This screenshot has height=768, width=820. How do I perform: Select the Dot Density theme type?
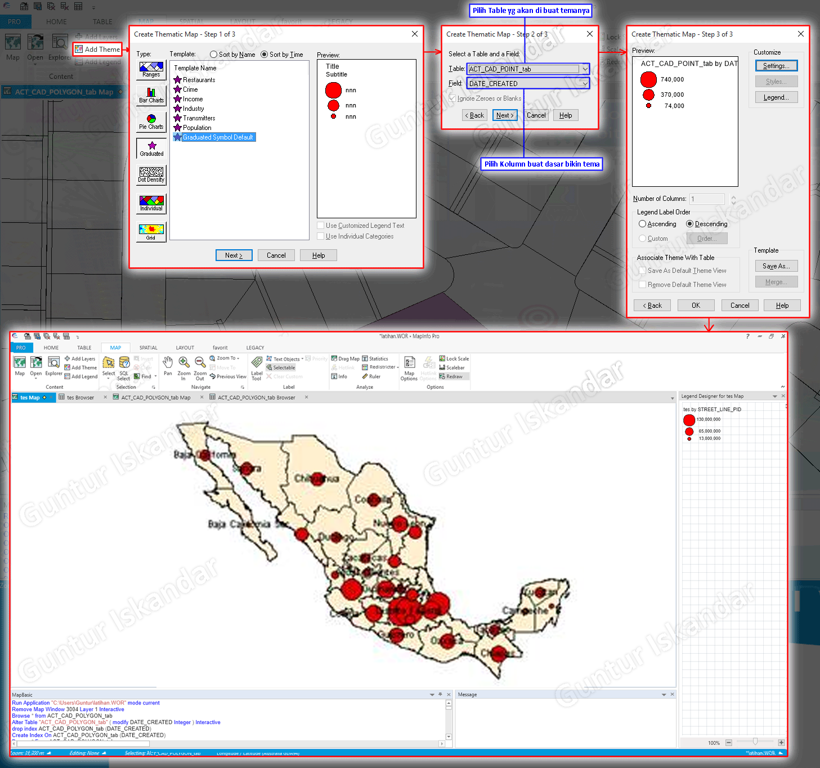[150, 175]
